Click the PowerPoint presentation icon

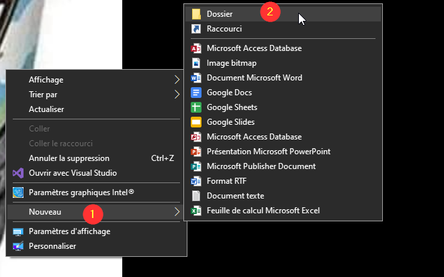[x=196, y=152]
